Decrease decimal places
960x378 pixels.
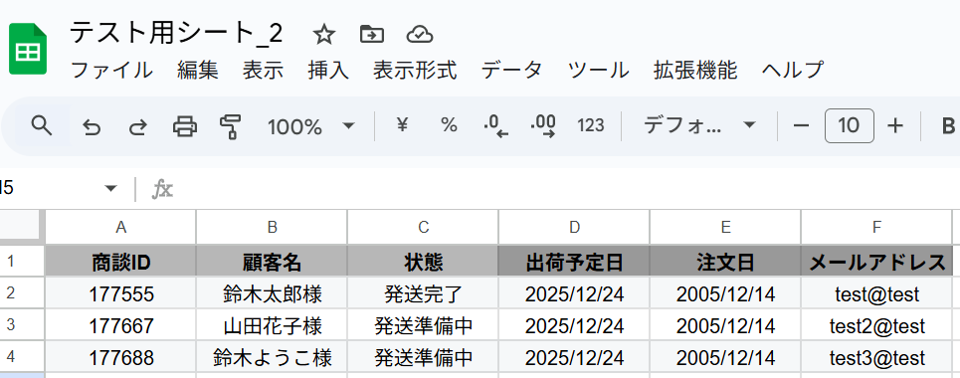point(496,126)
